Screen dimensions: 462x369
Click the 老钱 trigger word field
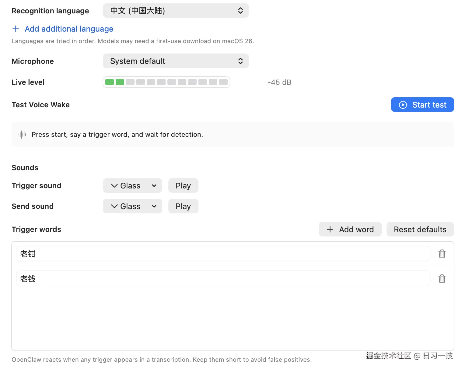pyautogui.click(x=223, y=279)
